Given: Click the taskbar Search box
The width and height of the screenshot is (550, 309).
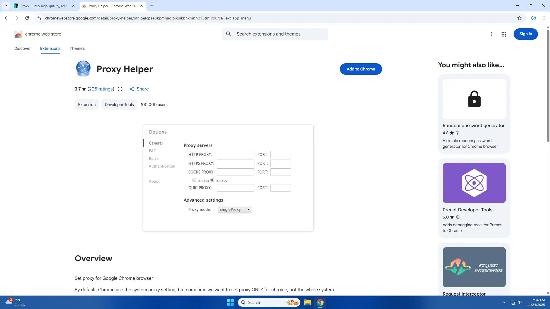Looking at the screenshot, I should pos(269,302).
